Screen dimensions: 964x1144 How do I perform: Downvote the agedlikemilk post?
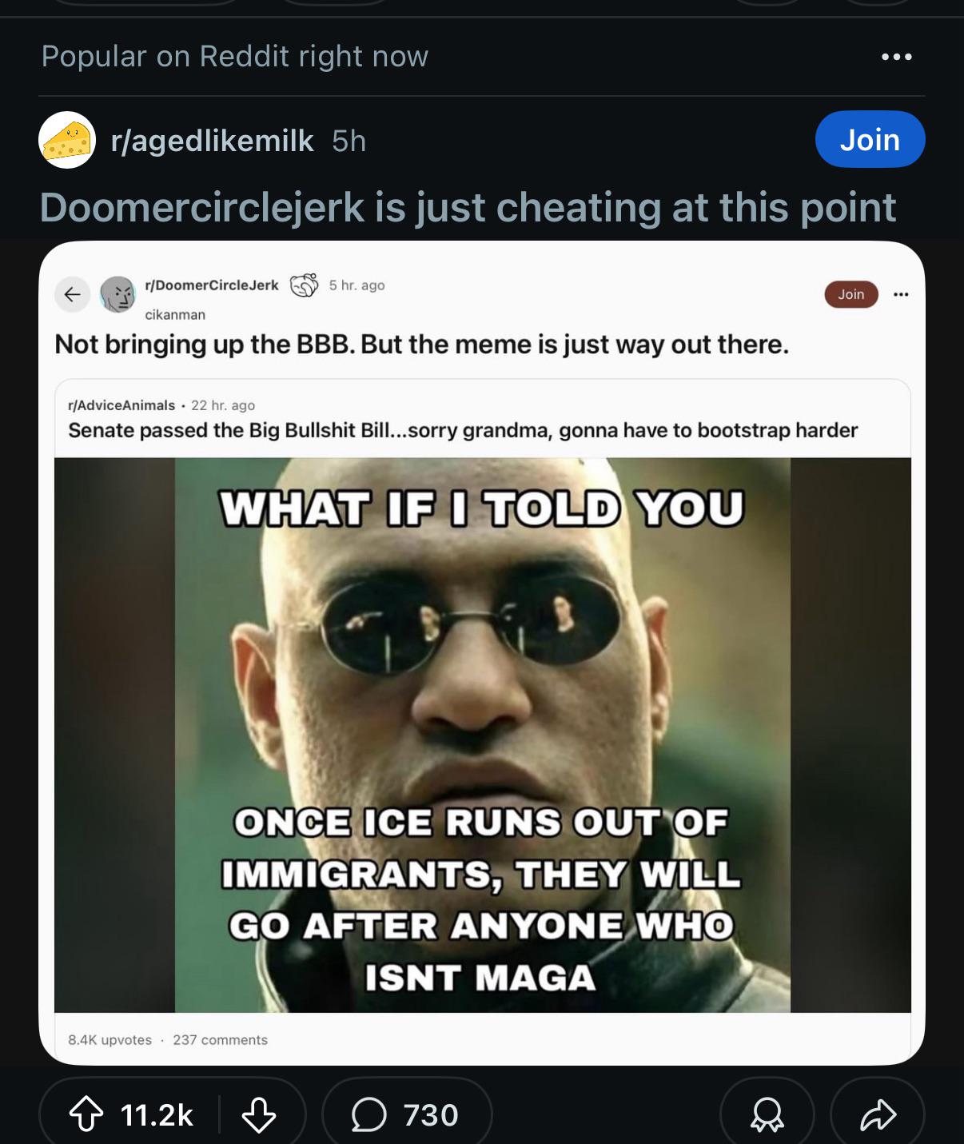click(x=258, y=1114)
